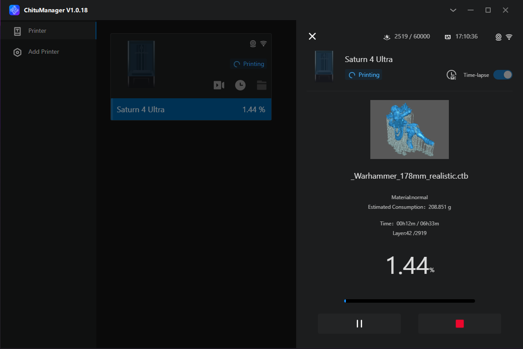The height and width of the screenshot is (349, 523).
Task: Click the Estimated Consumption 208.851 g text
Action: [x=409, y=207]
